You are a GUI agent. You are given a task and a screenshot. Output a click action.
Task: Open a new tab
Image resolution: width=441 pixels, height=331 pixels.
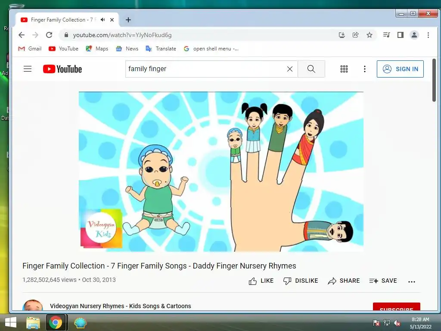[x=128, y=20]
